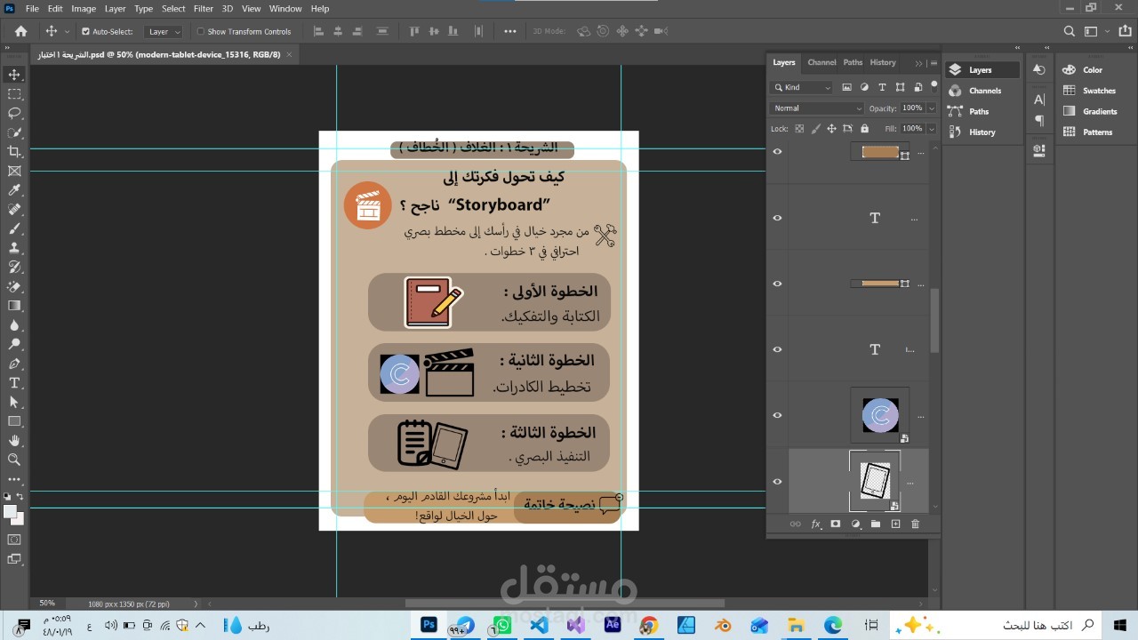This screenshot has height=640, width=1138.
Task: Select the Spot Healing Brush tool
Action: point(14,210)
